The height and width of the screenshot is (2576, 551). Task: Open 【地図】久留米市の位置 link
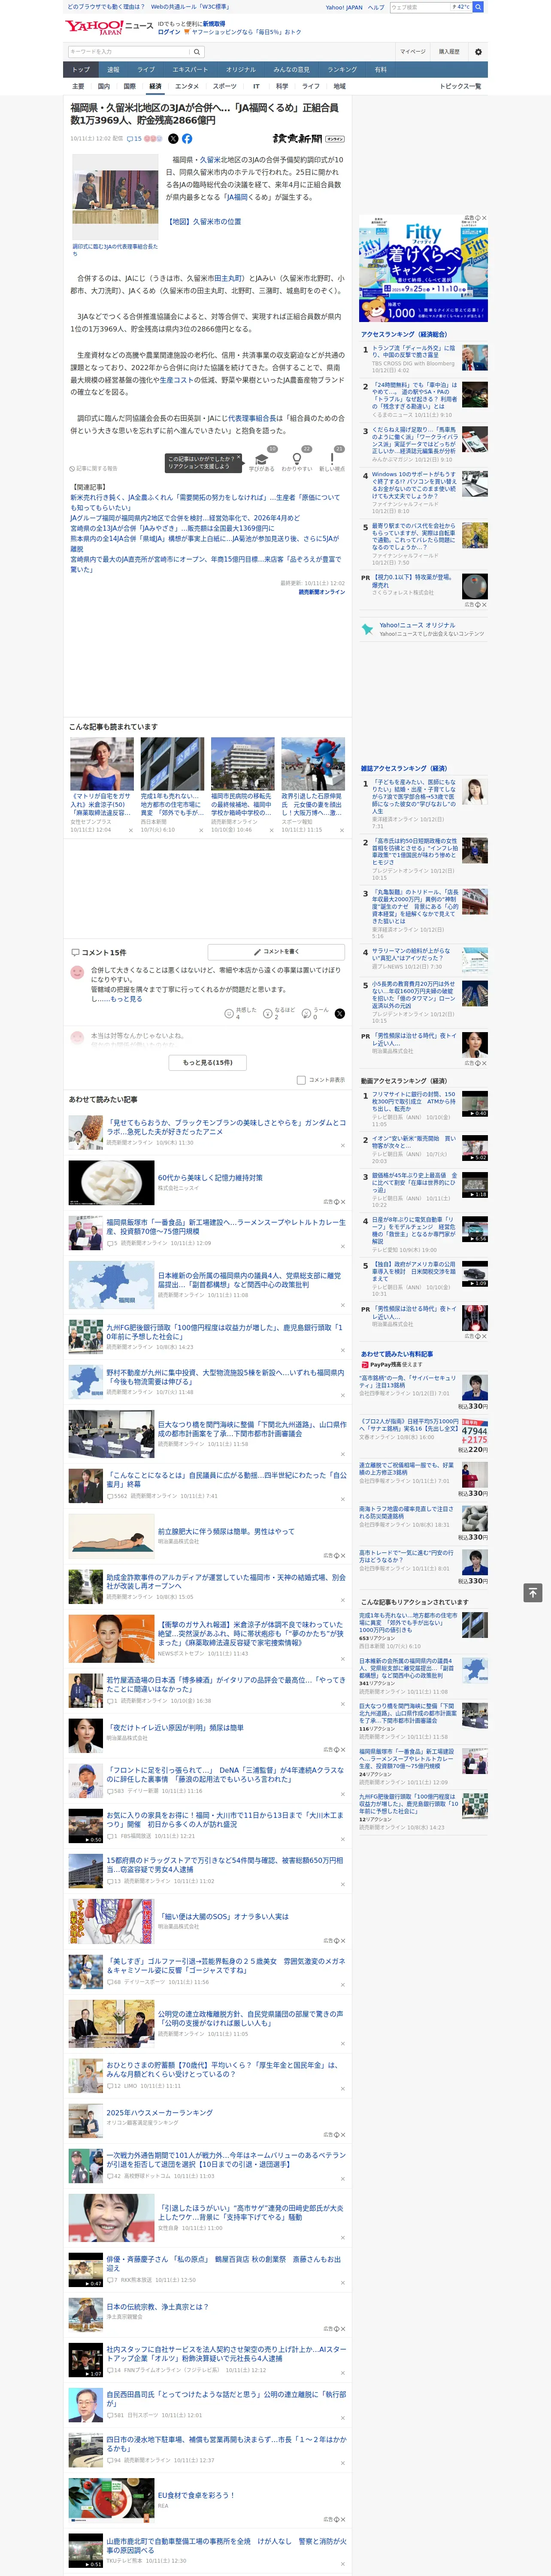pyautogui.click(x=204, y=222)
